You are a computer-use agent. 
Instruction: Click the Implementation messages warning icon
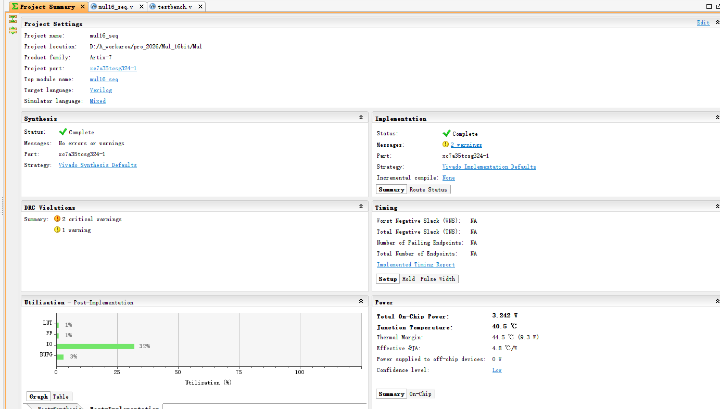tap(446, 145)
